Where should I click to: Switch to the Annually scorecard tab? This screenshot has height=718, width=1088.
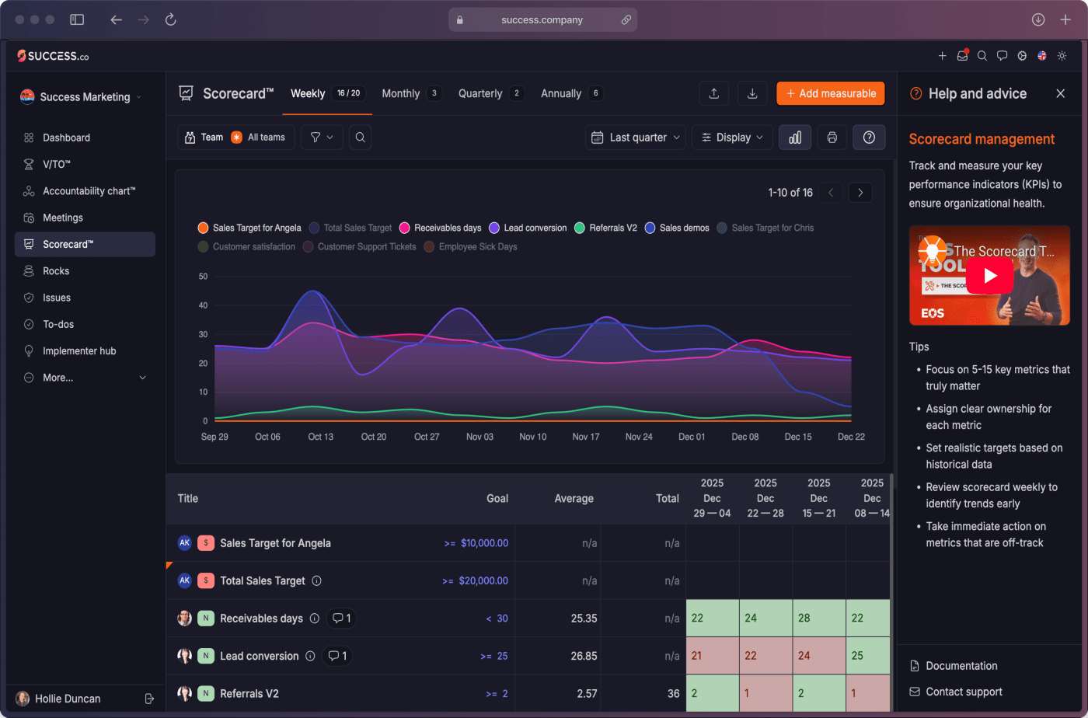tap(572, 93)
